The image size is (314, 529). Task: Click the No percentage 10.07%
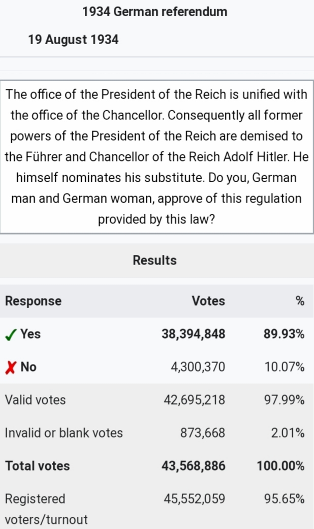click(285, 367)
